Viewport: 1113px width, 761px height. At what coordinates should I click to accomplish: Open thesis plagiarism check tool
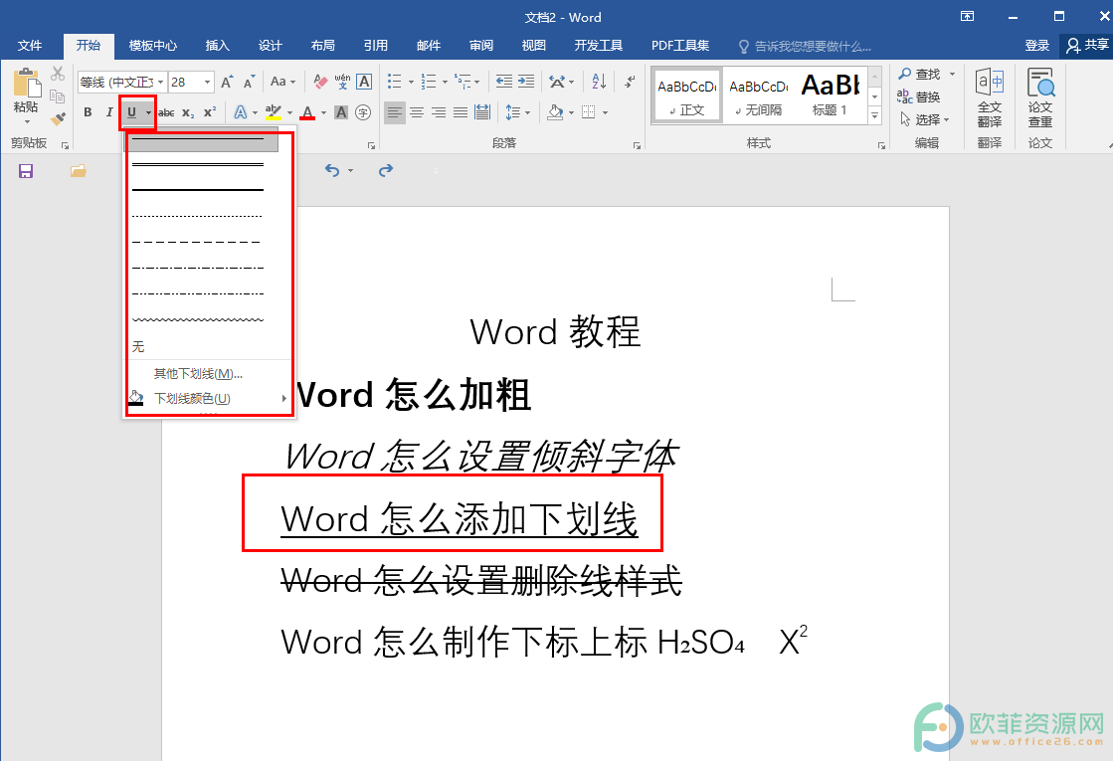pyautogui.click(x=1040, y=97)
